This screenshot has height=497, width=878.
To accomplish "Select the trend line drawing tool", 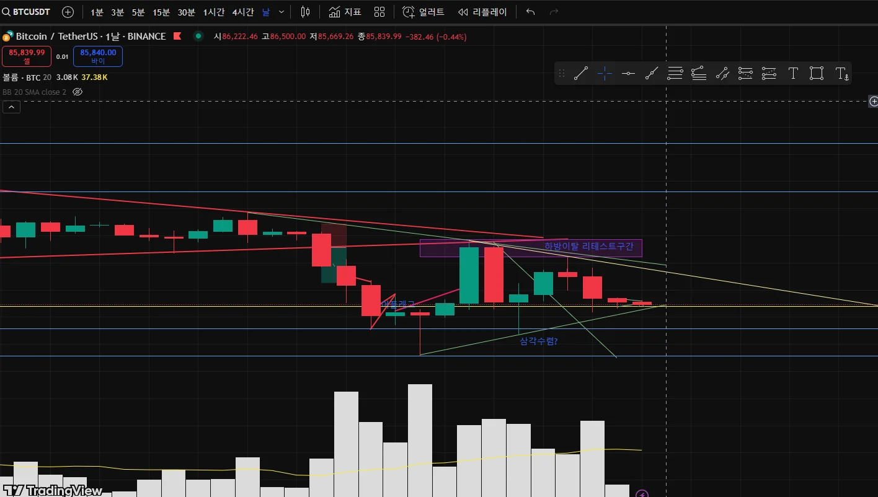I will (x=581, y=74).
